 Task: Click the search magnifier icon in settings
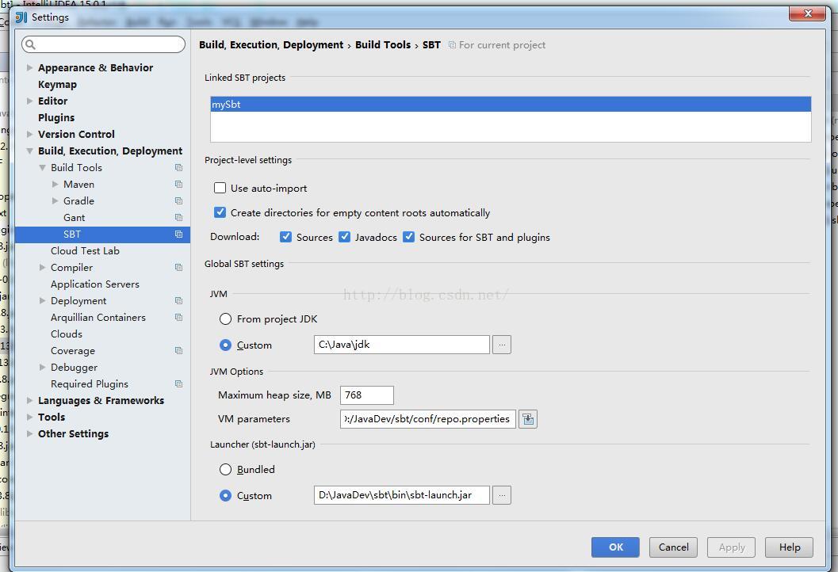point(30,44)
